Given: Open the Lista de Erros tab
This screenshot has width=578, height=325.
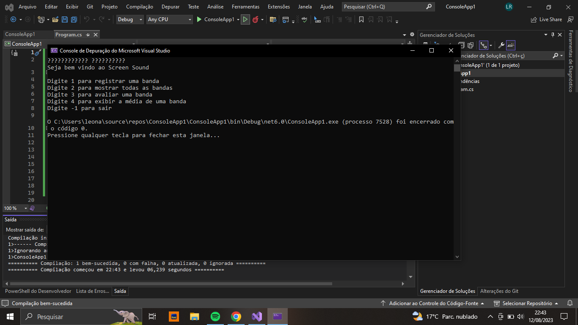Looking at the screenshot, I should coord(93,291).
